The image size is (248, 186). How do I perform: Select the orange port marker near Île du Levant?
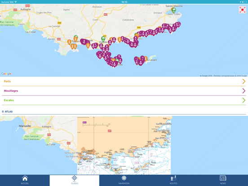146,59
